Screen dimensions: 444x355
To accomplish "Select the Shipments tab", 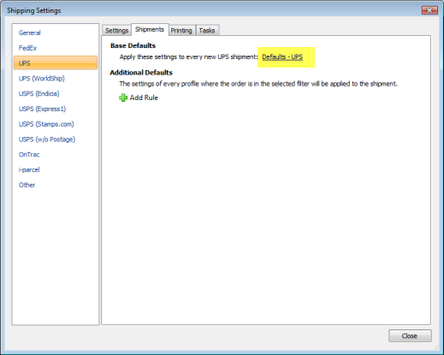I will point(150,29).
